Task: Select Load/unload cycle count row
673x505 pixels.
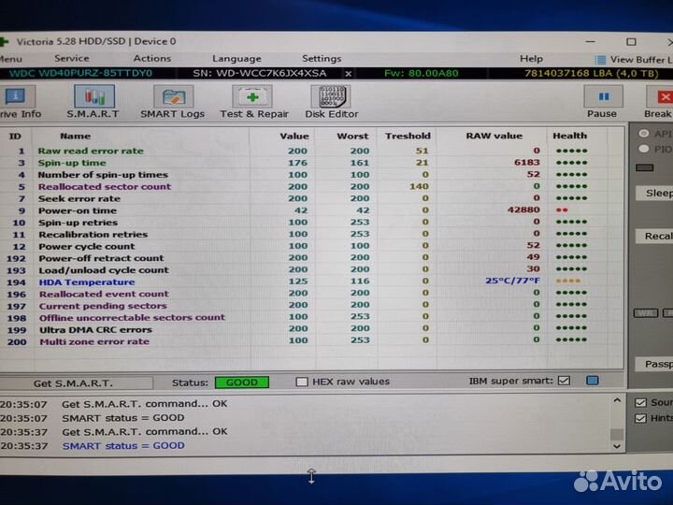Action: pos(311,270)
